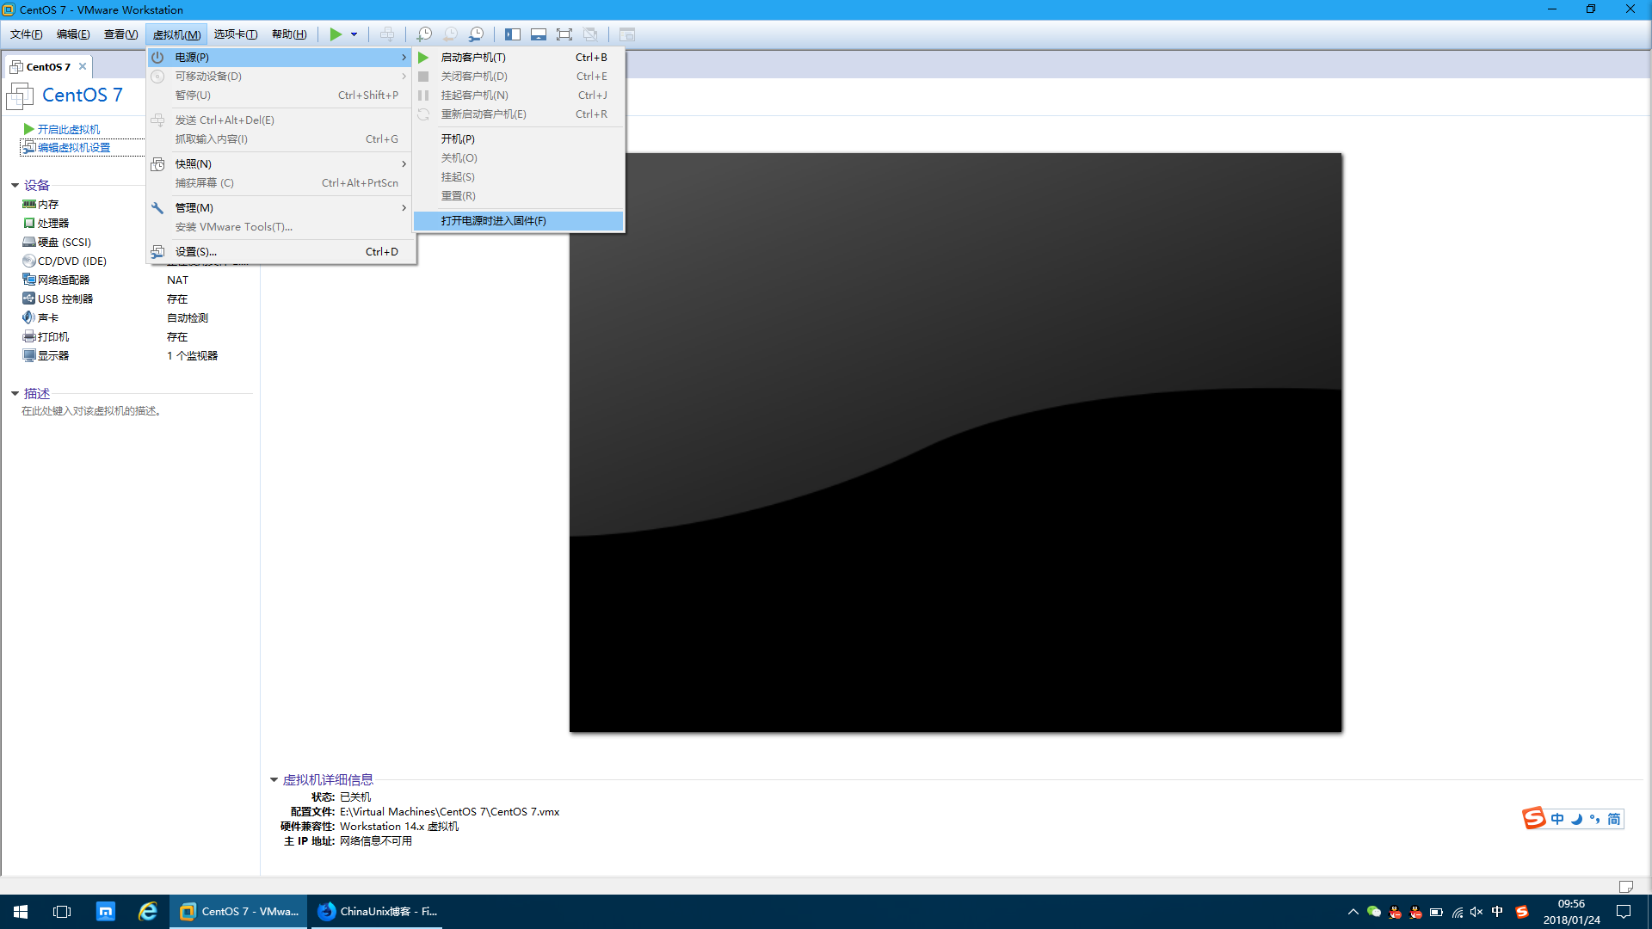Image resolution: width=1652 pixels, height=929 pixels.
Task: Collapse the 设备 devices section
Action: point(15,185)
